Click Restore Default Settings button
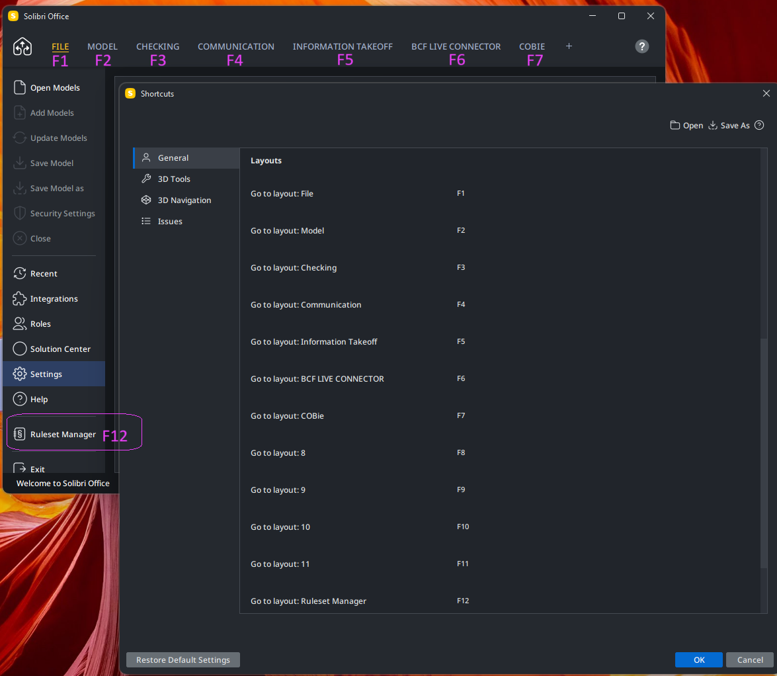 (183, 659)
